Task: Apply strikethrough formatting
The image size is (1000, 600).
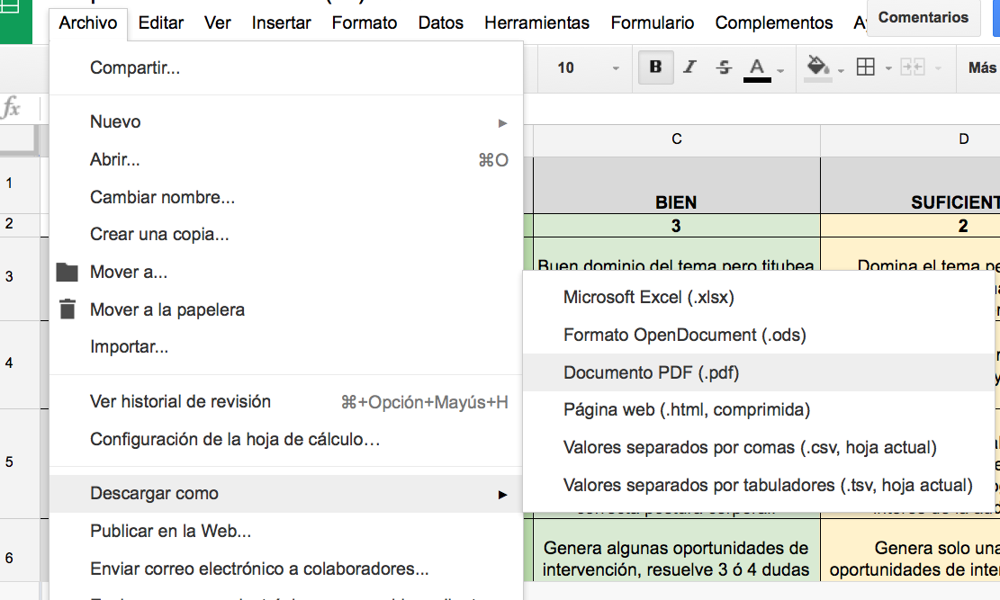Action: (x=724, y=67)
